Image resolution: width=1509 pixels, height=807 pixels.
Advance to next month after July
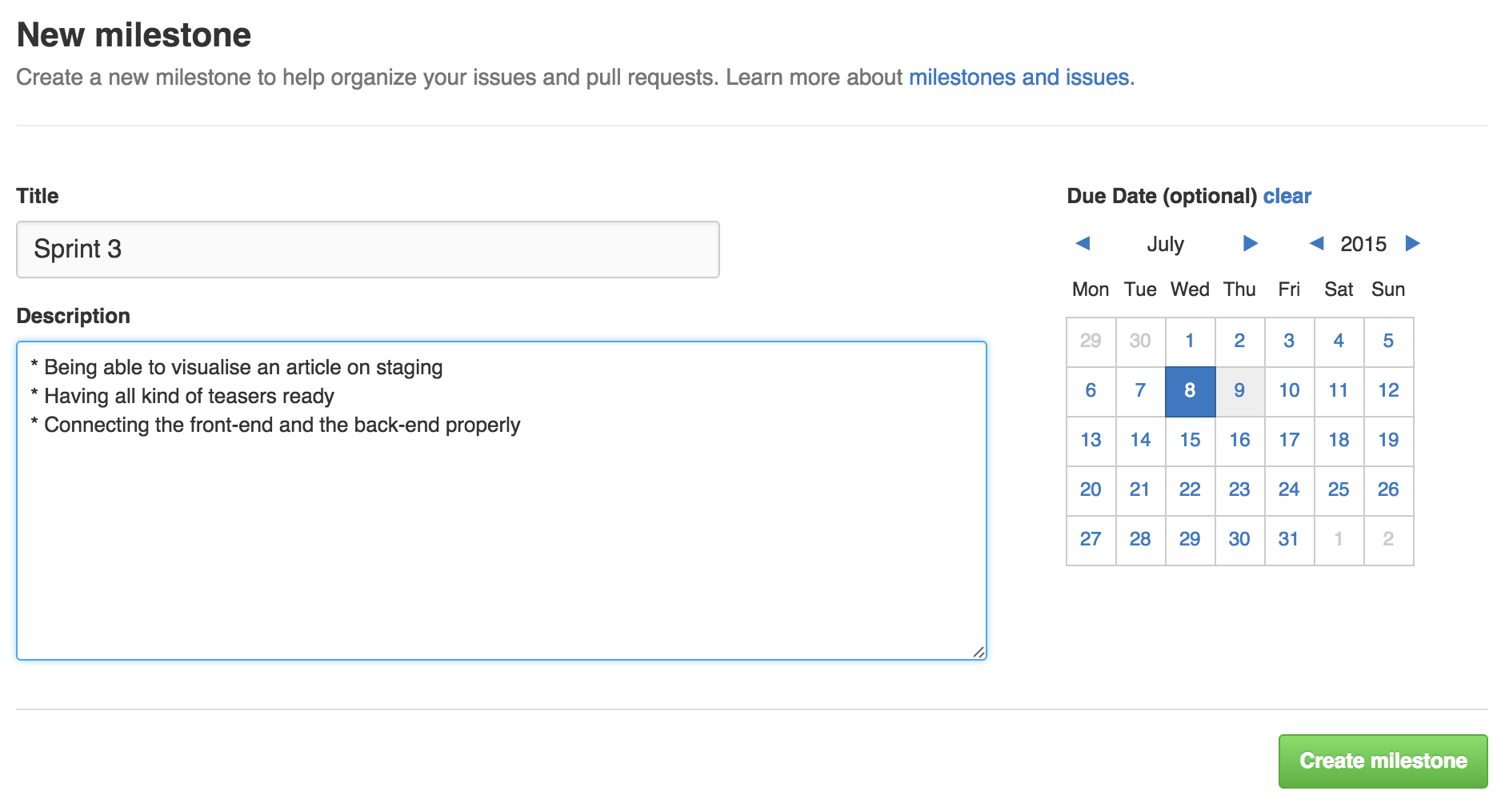pos(1250,243)
